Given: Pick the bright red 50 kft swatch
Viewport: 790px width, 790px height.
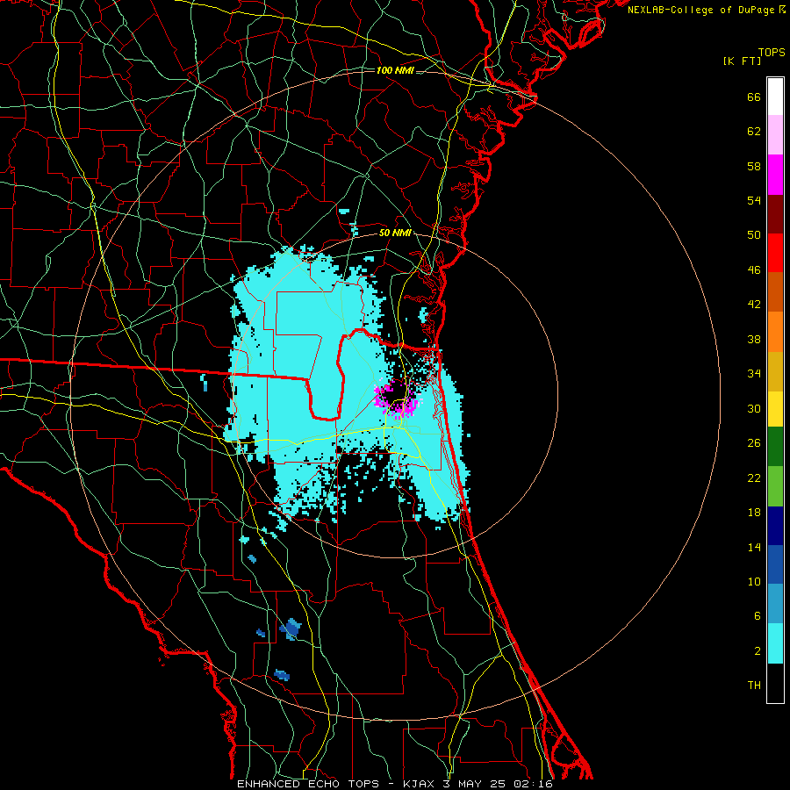Looking at the screenshot, I should pyautogui.click(x=775, y=253).
